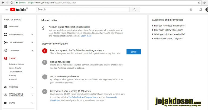Click the Live Streaming broadcast icon
208x110 pixels.
[6, 42]
